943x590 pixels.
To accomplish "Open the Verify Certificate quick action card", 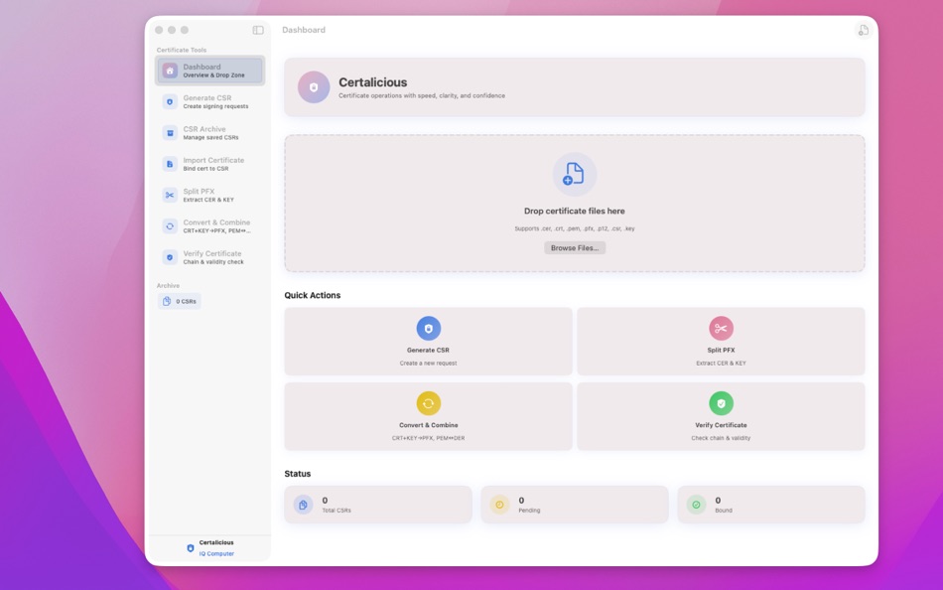I will pos(721,416).
